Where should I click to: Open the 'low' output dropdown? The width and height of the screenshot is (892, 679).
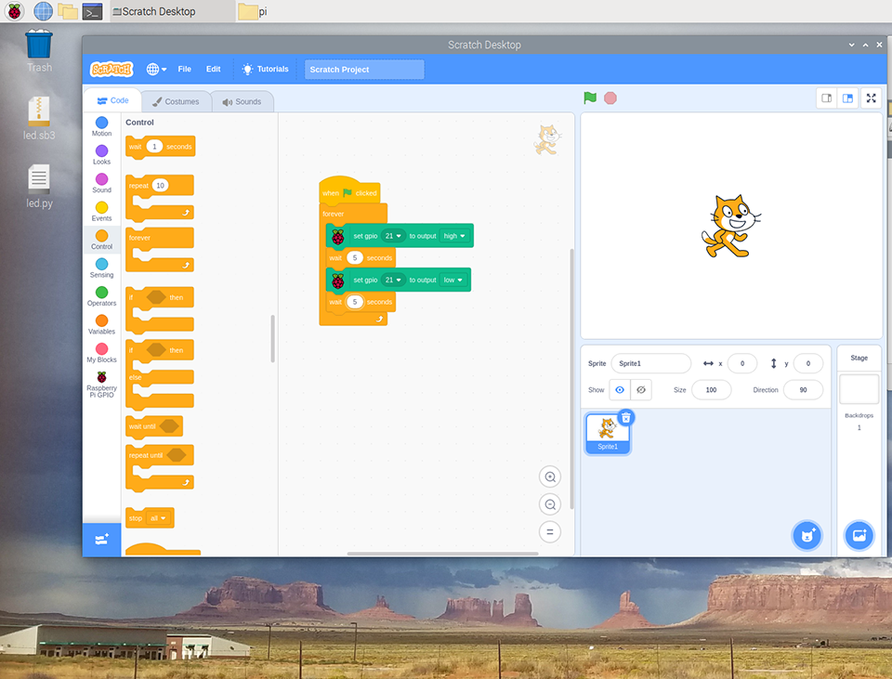(x=453, y=280)
